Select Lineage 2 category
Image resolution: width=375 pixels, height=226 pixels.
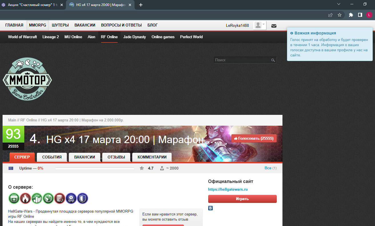click(x=51, y=37)
